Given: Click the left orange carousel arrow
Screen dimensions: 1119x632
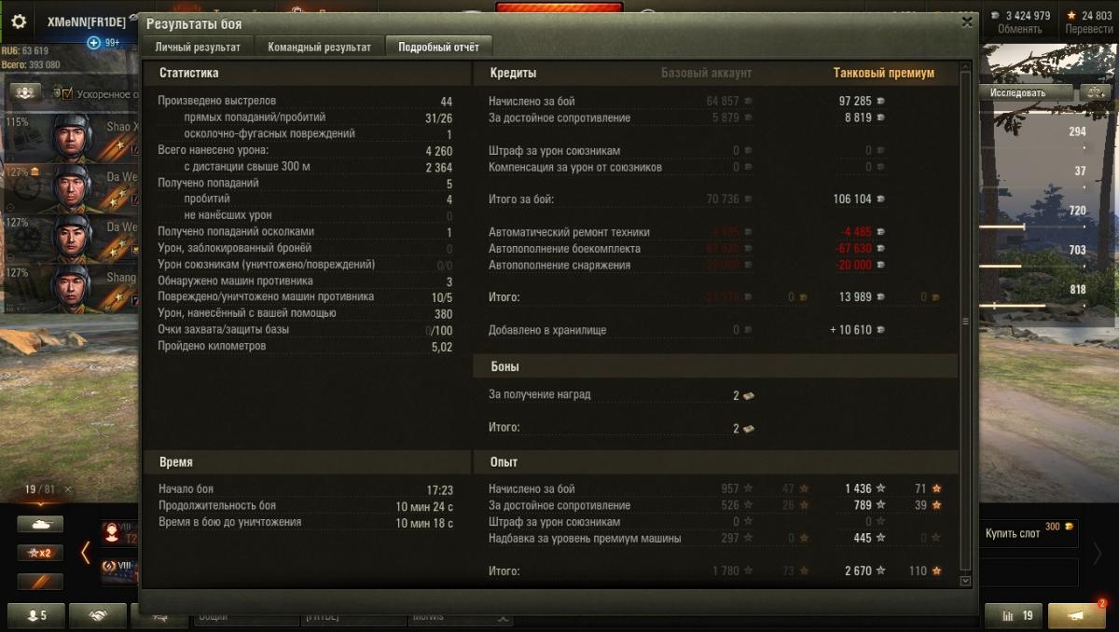Looking at the screenshot, I should point(86,552).
